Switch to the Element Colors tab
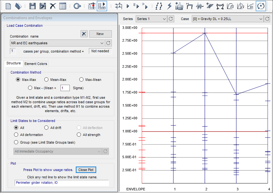 pyautogui.click(x=36, y=64)
